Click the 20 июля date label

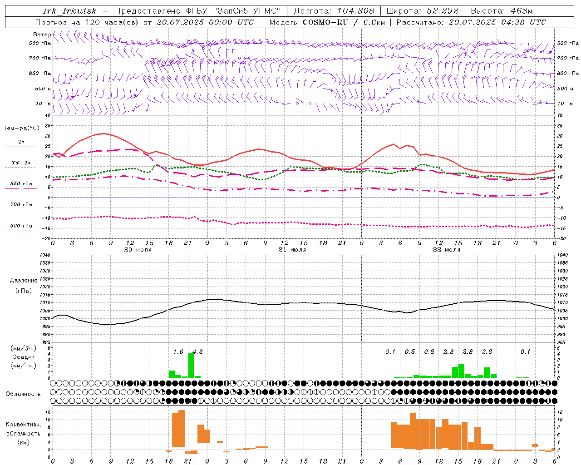[138, 250]
